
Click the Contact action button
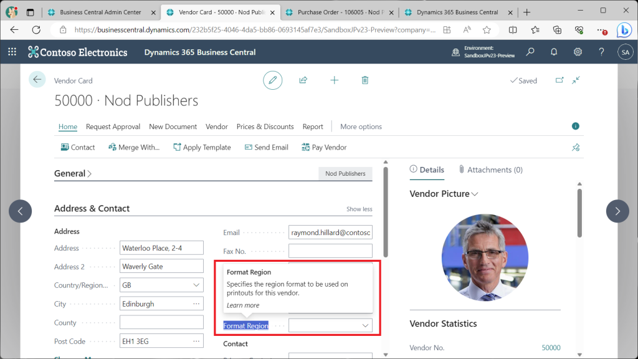78,147
